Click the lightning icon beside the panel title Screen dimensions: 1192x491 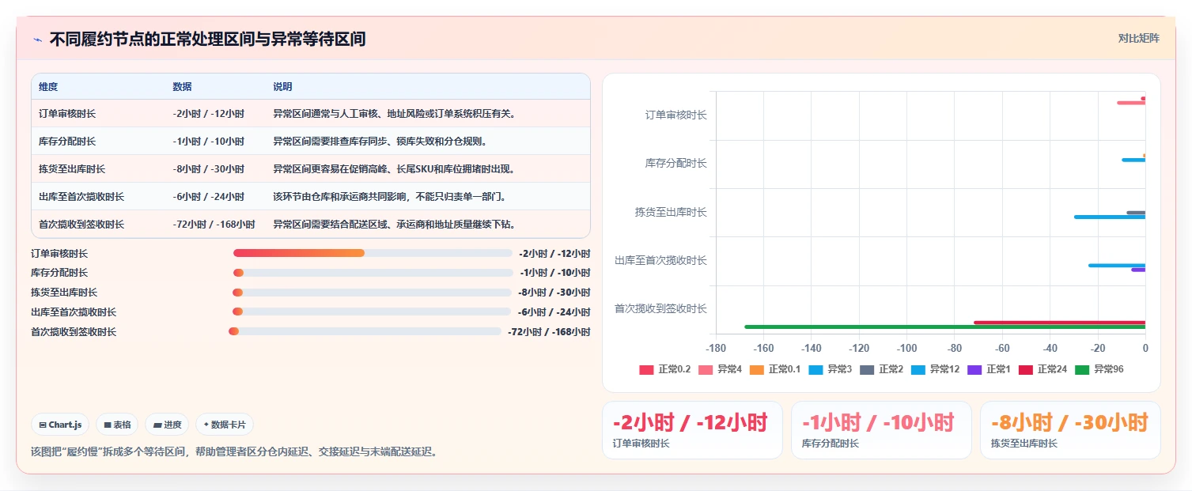[x=37, y=40]
